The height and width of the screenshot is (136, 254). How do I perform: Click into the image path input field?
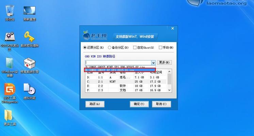tap(118, 63)
